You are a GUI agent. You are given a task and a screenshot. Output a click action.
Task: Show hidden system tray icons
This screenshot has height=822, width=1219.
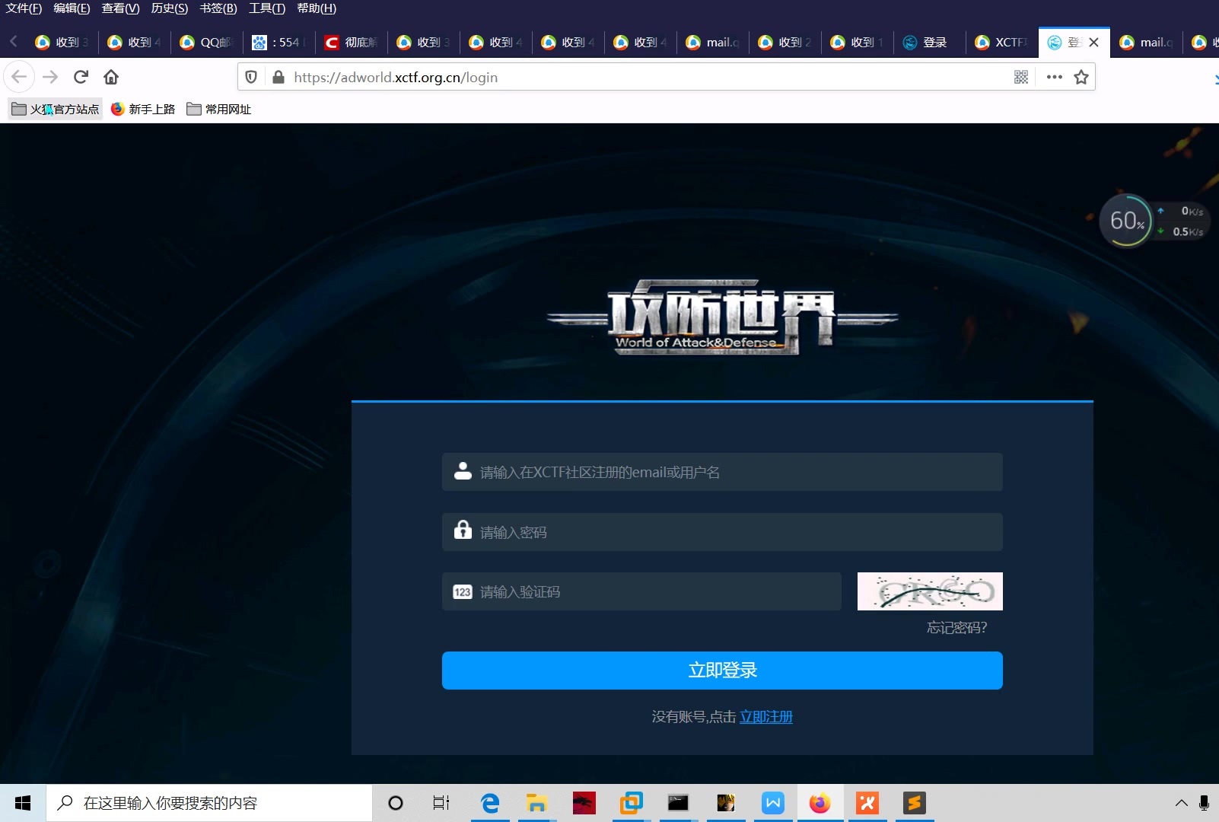click(1181, 803)
